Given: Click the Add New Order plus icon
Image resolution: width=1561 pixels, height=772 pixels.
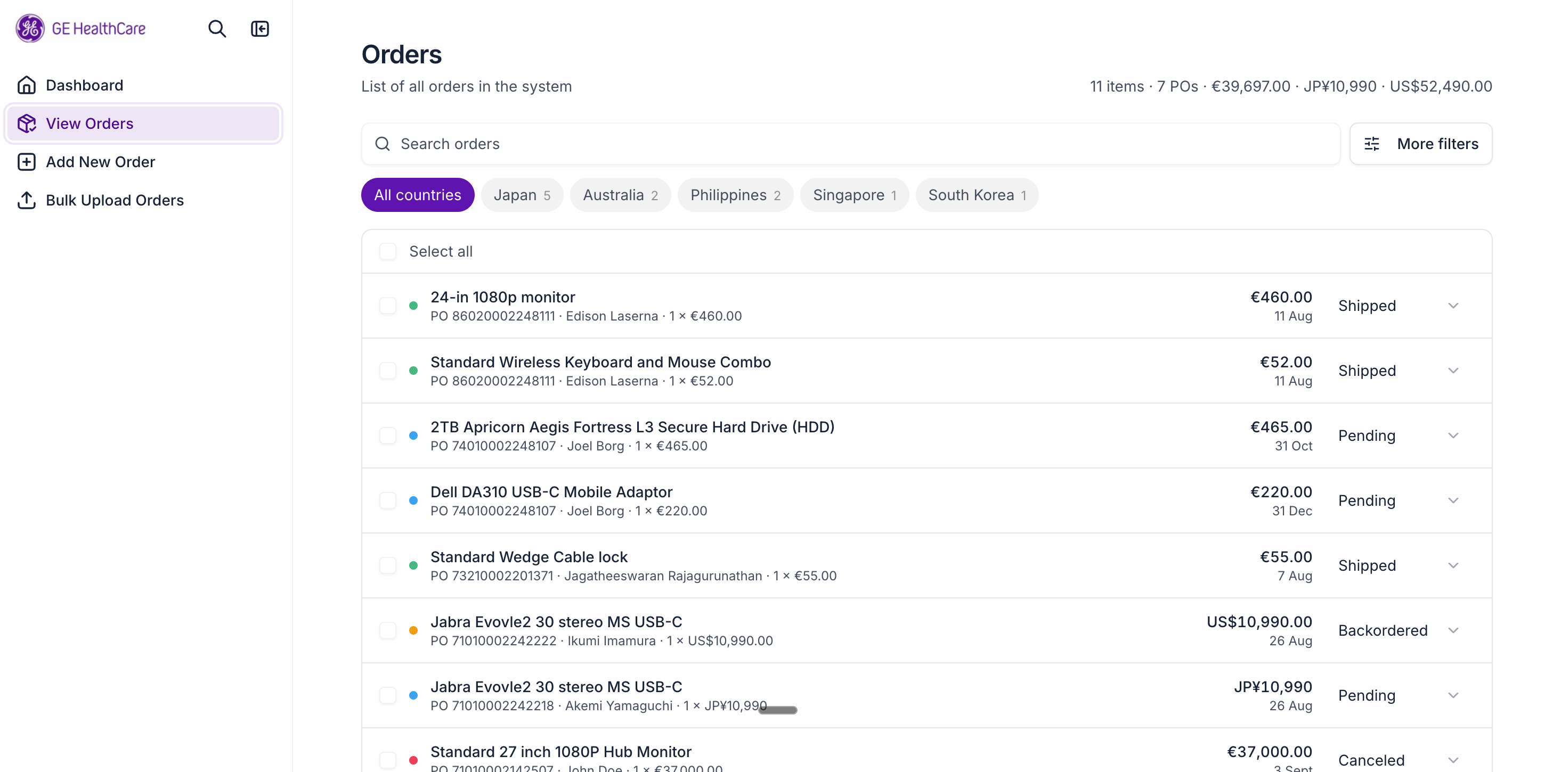Looking at the screenshot, I should pos(27,162).
